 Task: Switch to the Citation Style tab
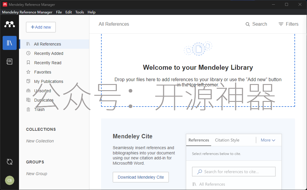227,140
